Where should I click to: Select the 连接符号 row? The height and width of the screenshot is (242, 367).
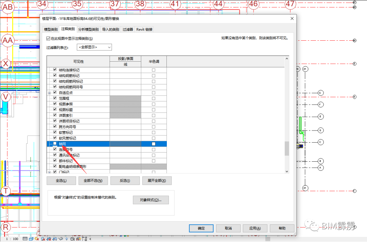click(x=107, y=149)
